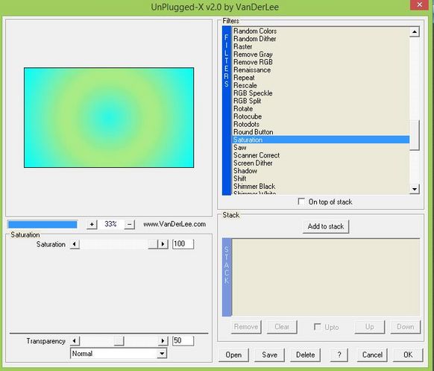Click the www.VanDerLee.com link

pos(174,224)
